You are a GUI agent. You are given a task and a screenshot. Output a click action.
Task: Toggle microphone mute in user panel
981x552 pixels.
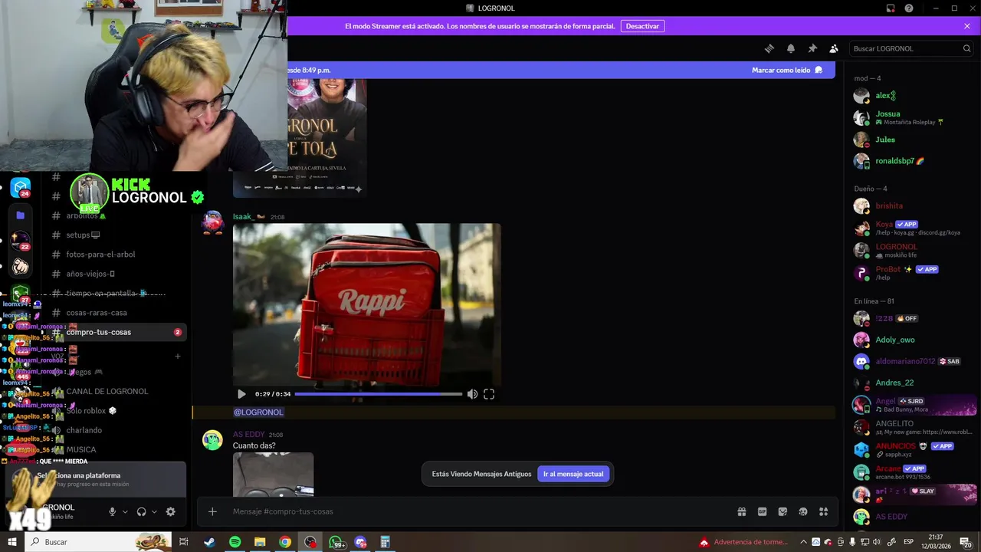tap(113, 511)
